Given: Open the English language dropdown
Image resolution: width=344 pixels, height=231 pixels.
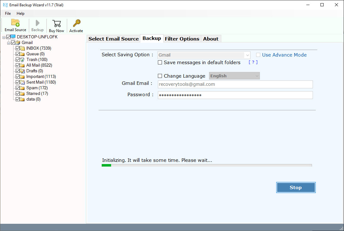Looking at the screenshot, I should [234, 76].
